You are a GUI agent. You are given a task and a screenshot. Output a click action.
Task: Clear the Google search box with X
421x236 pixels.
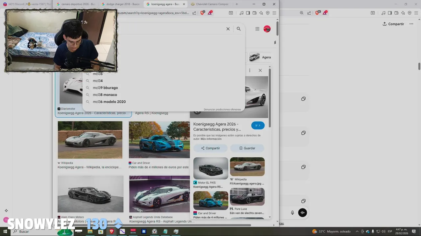(x=228, y=29)
